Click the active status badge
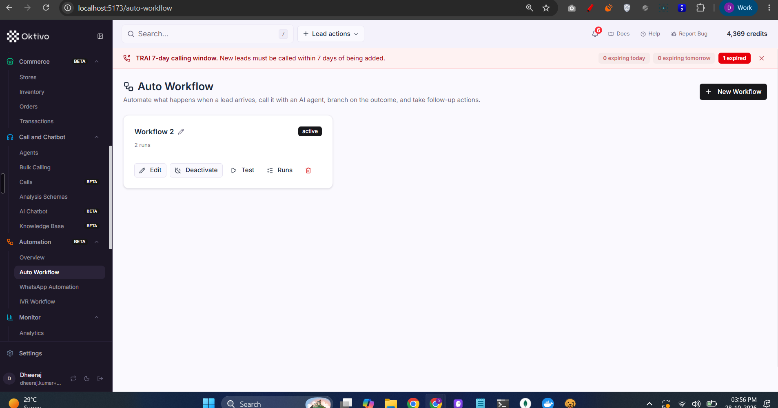 click(310, 131)
